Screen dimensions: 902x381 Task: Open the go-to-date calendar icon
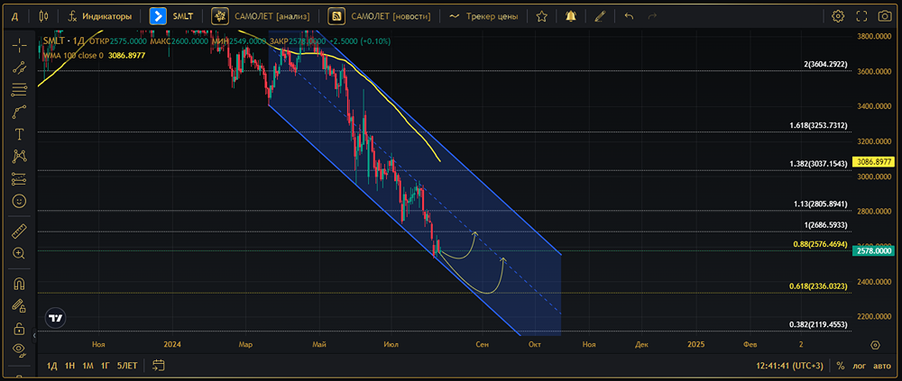point(159,365)
